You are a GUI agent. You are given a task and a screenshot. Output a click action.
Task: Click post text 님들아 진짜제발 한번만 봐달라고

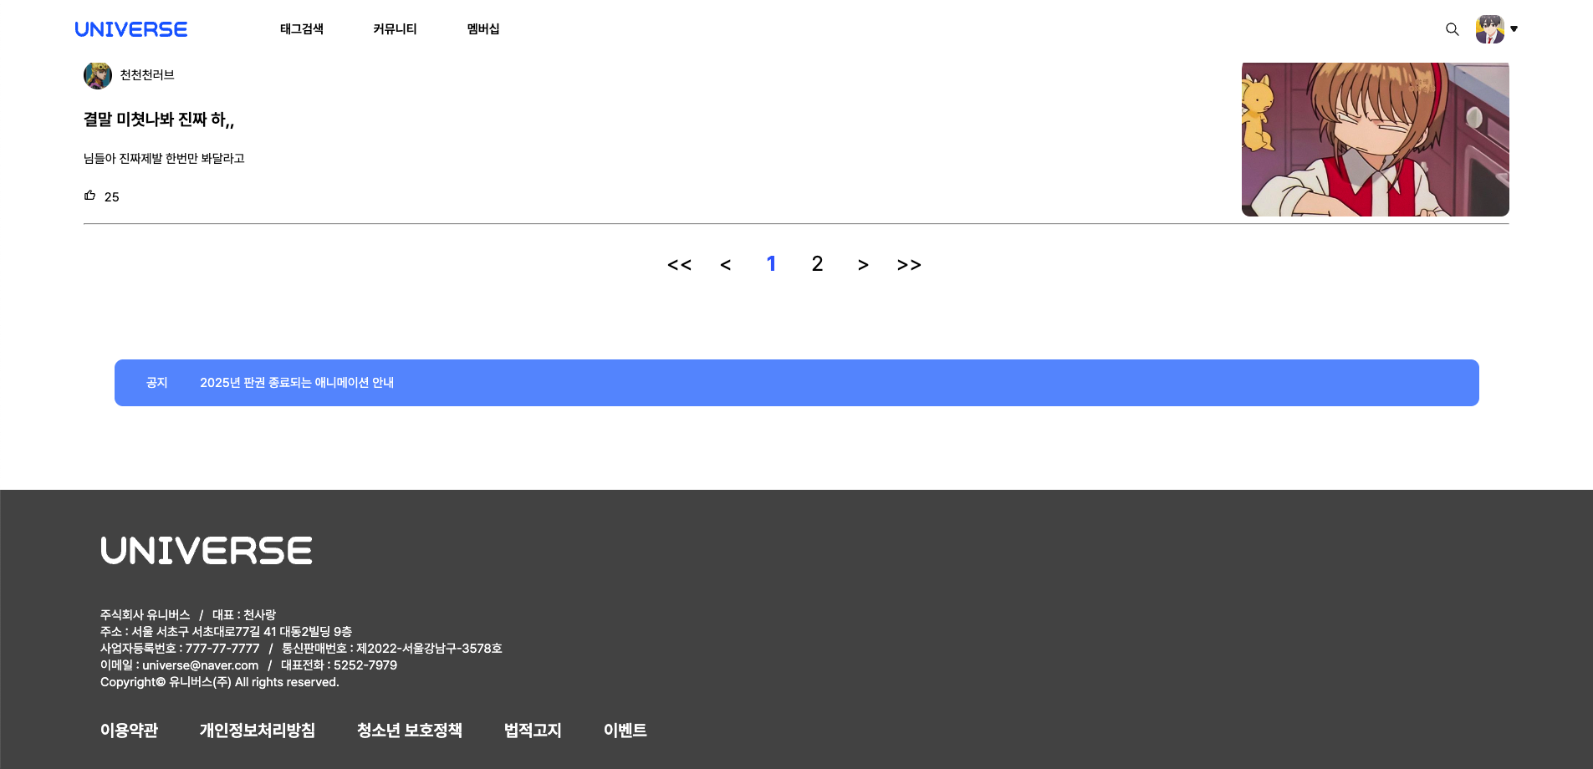tap(164, 159)
